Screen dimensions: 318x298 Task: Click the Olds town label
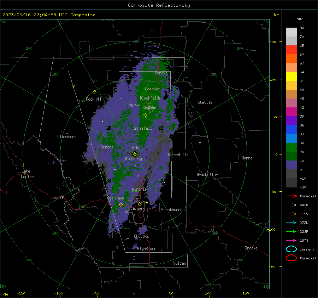[135, 148]
